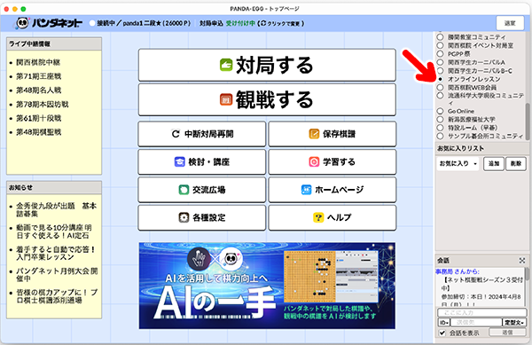532x345 pixels.
Task: Open 保存棋譜 menu item
Action: coord(332,134)
